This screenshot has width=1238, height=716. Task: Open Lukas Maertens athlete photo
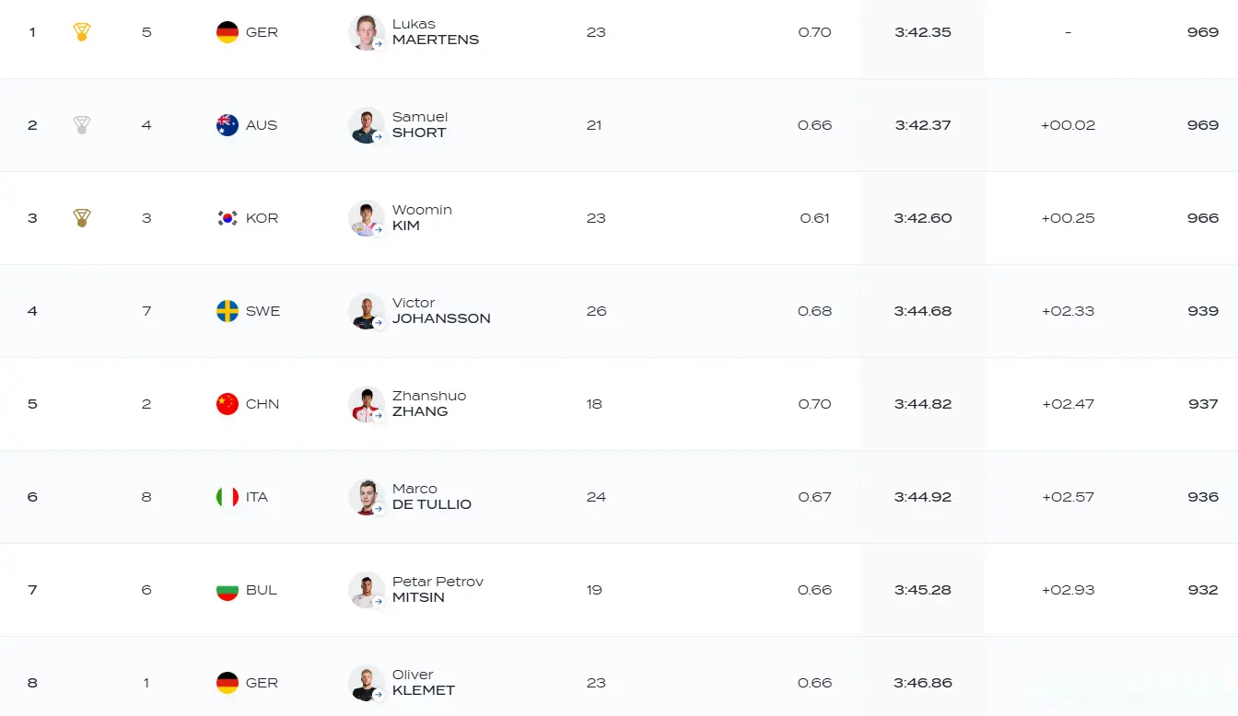(366, 32)
